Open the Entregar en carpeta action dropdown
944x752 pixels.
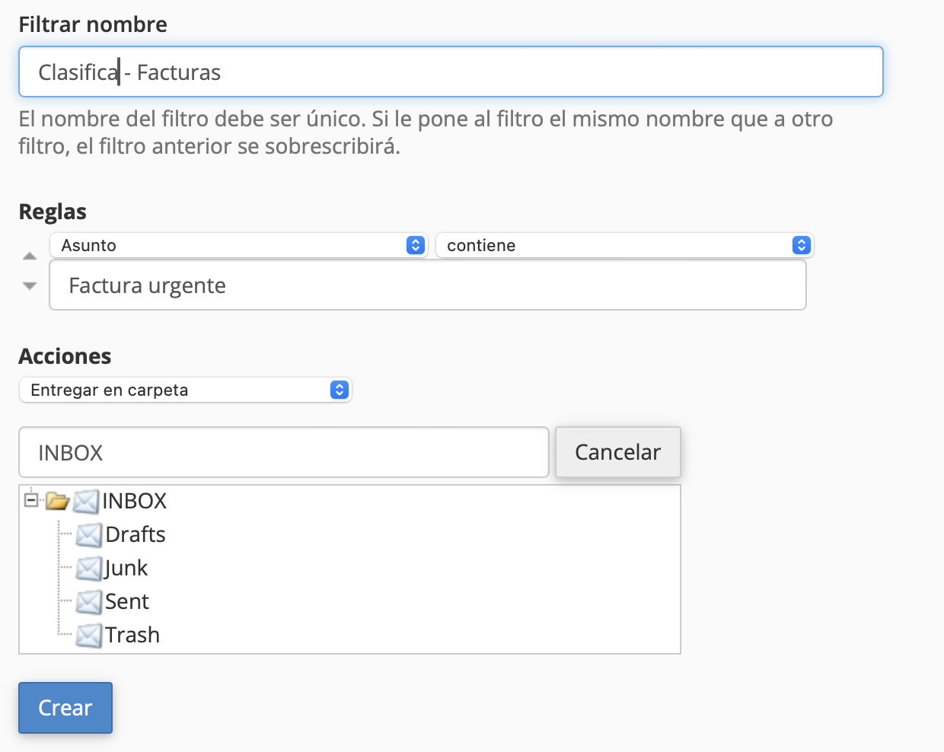pos(185,390)
